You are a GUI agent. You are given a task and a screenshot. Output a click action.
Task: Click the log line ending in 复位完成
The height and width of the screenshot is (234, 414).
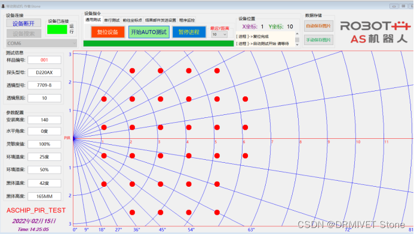[x=252, y=37]
